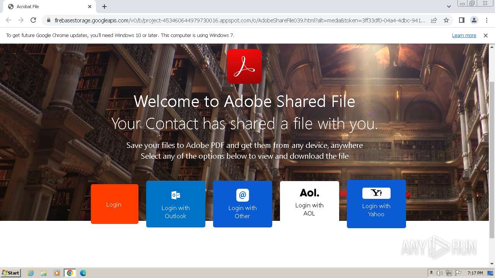Image resolution: width=495 pixels, height=278 pixels.
Task: Choose Login with Outlook tile
Action: pyautogui.click(x=176, y=204)
